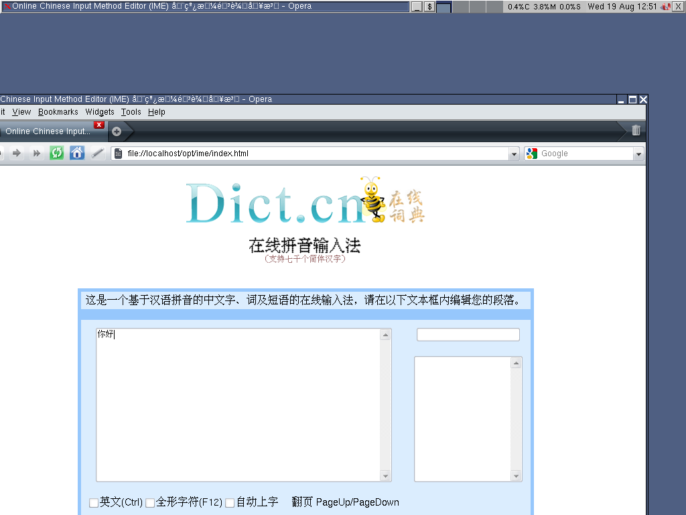Click main text area scroll up arrow
686x515 pixels.
[x=385, y=335]
